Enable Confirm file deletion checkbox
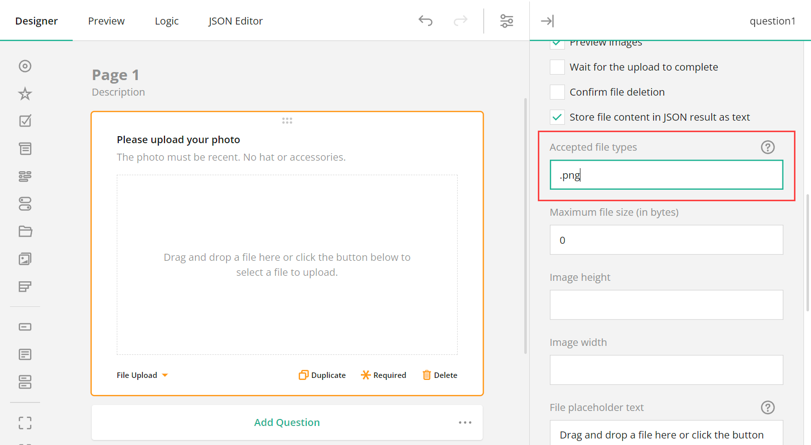 tap(557, 92)
